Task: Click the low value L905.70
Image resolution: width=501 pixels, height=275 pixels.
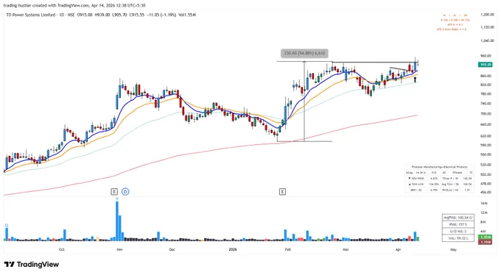Action: click(120, 15)
